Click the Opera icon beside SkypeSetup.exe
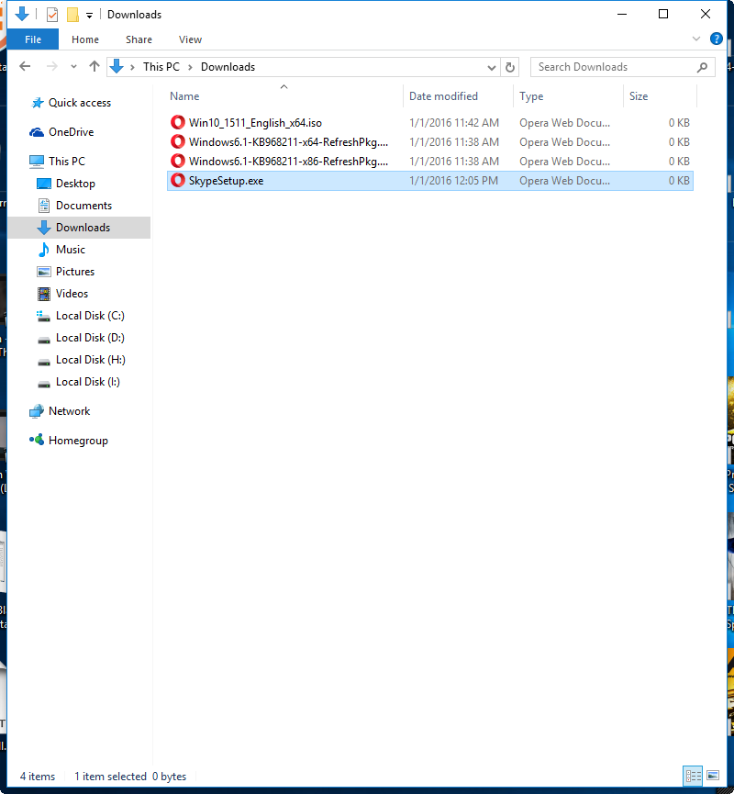Screen dimensions: 734x794 point(178,180)
